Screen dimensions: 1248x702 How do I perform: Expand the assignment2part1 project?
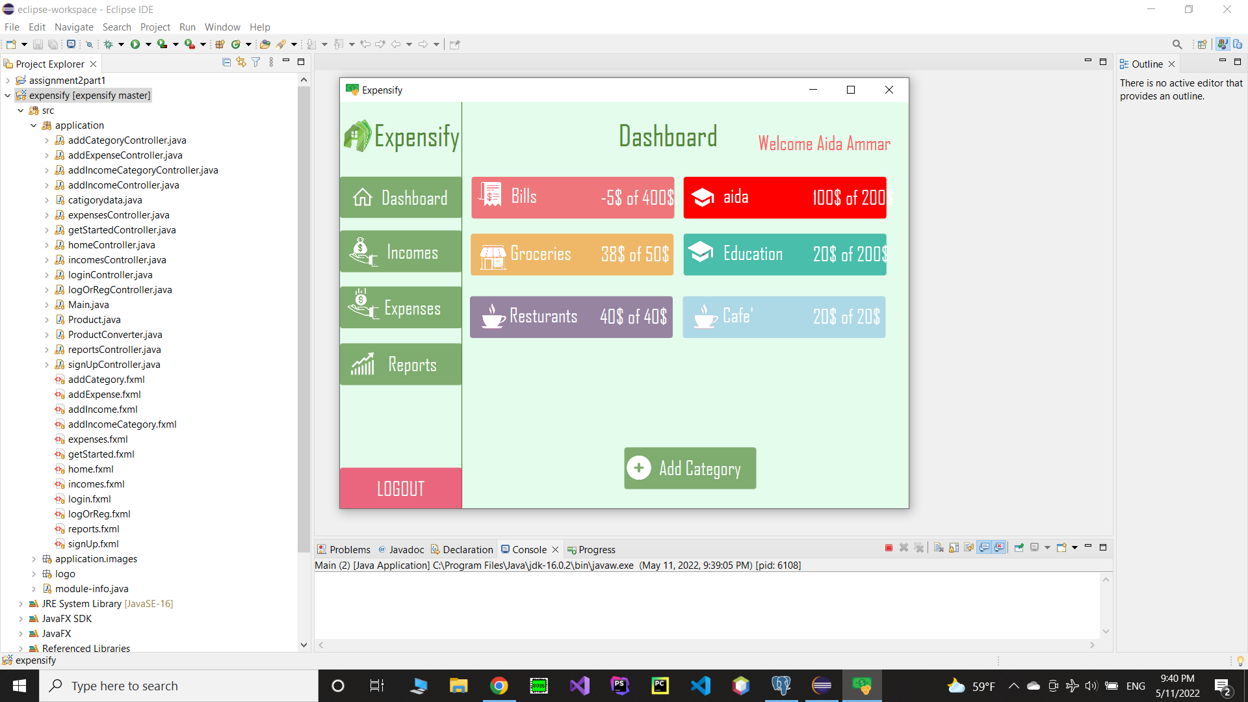tap(8, 81)
